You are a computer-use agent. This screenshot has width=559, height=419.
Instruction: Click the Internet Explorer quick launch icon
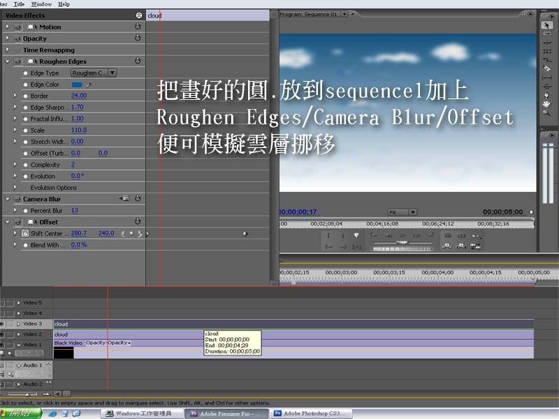[53, 413]
